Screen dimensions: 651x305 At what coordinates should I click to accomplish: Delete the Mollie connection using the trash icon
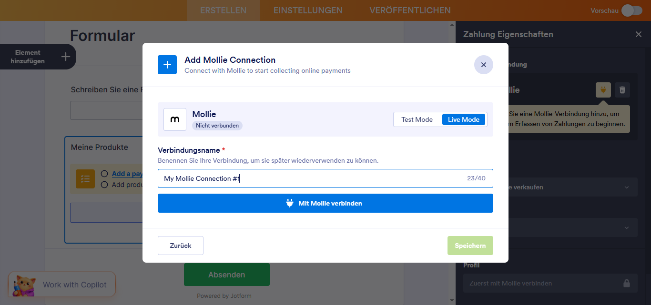click(622, 89)
